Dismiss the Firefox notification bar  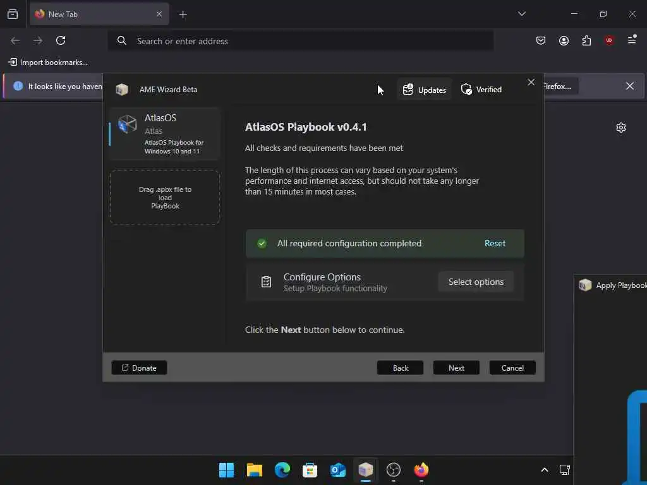[x=630, y=86]
